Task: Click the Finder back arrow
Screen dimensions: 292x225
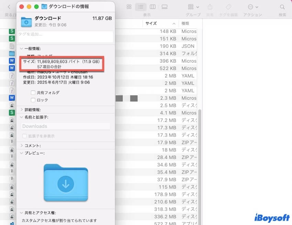Action: (x=9, y=7)
